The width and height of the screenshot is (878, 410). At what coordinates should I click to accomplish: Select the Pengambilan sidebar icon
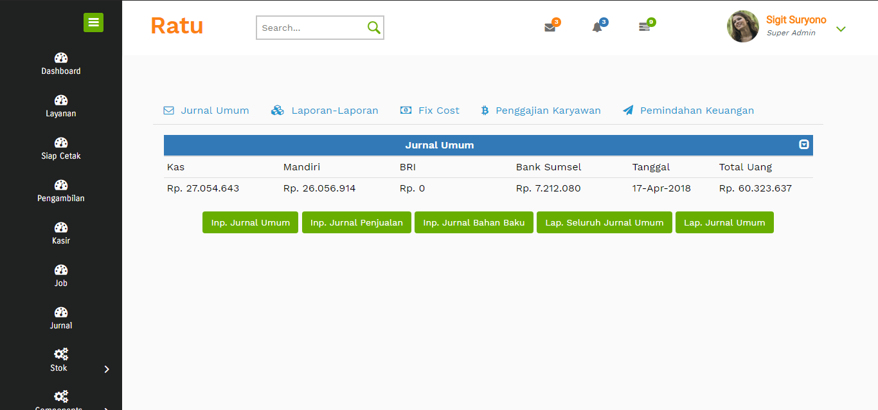[x=61, y=185]
